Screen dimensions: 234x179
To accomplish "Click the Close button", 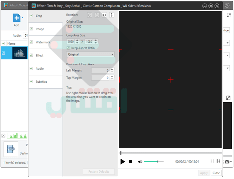I will point(216,173).
